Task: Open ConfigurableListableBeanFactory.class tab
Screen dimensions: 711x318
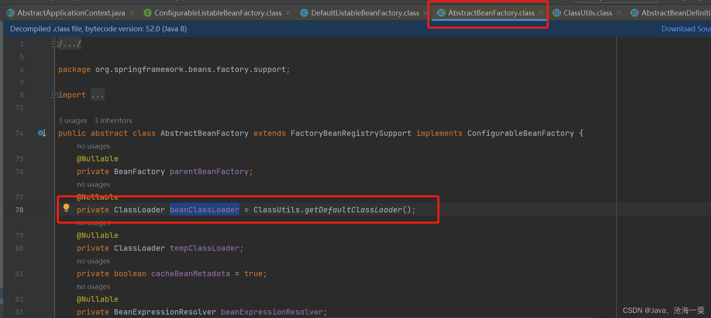Action: tap(218, 13)
